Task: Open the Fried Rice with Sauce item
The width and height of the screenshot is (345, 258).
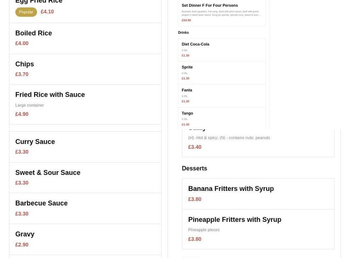Action: [50, 95]
